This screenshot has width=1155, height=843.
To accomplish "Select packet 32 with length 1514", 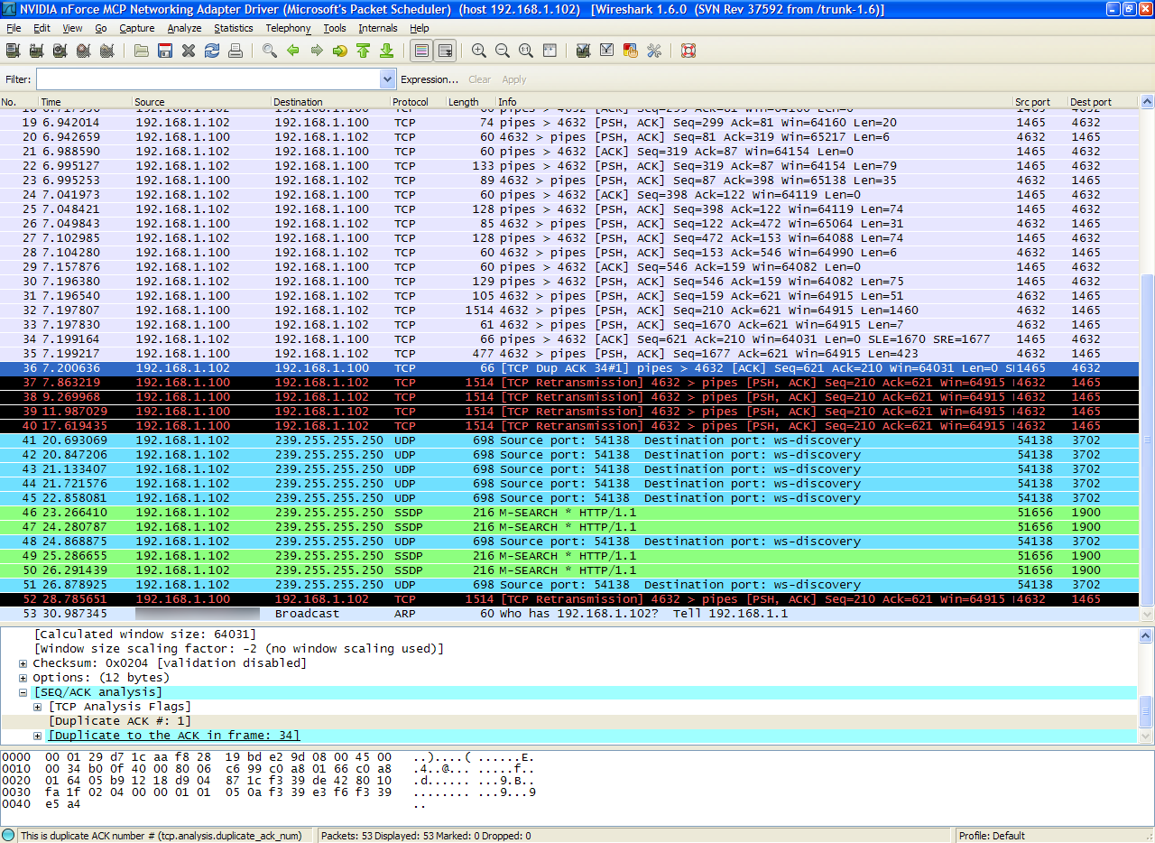I will coord(570,310).
